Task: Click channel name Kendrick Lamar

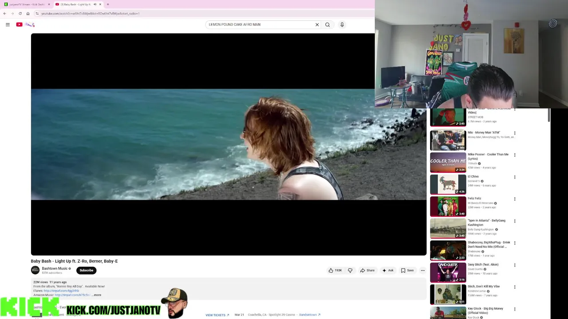Action: (x=477, y=291)
